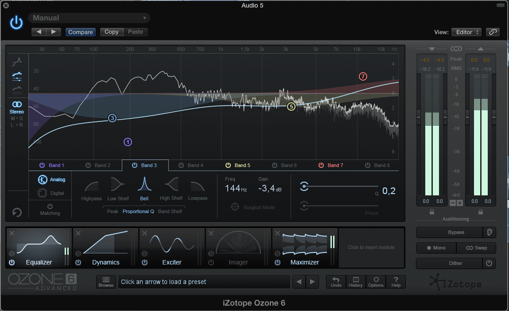The image size is (509, 311).
Task: Enable Band 8 power toggle
Action: (x=368, y=165)
